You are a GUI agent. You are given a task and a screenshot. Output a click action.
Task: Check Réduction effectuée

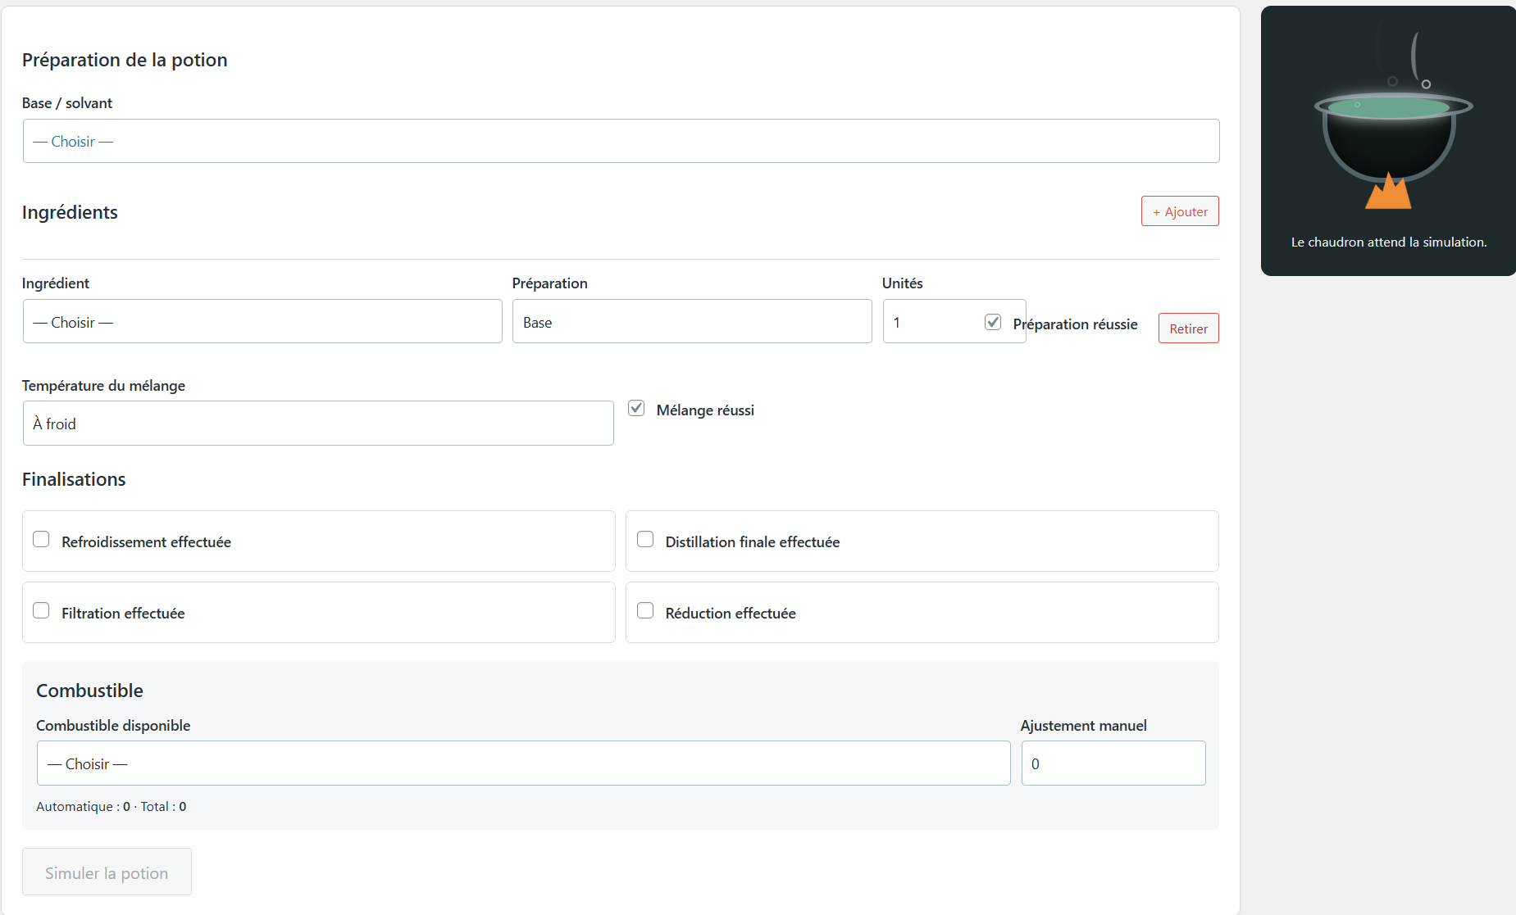point(645,610)
